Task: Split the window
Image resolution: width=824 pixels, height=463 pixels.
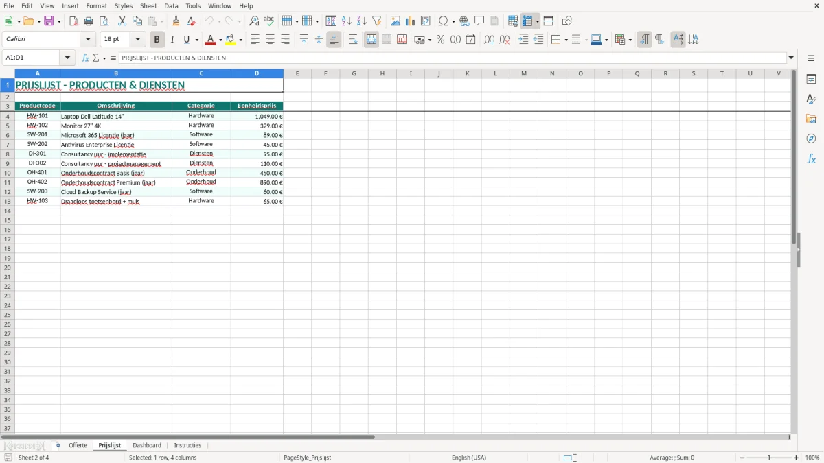Action: coord(548,21)
